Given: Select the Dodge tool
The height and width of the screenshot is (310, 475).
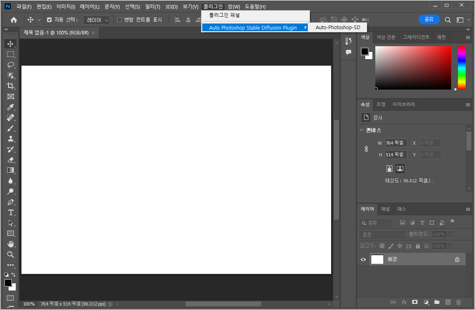Looking at the screenshot, I should (11, 192).
